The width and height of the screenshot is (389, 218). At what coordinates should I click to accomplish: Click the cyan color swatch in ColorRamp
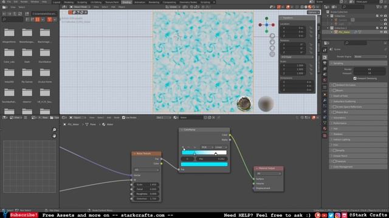click(204, 164)
